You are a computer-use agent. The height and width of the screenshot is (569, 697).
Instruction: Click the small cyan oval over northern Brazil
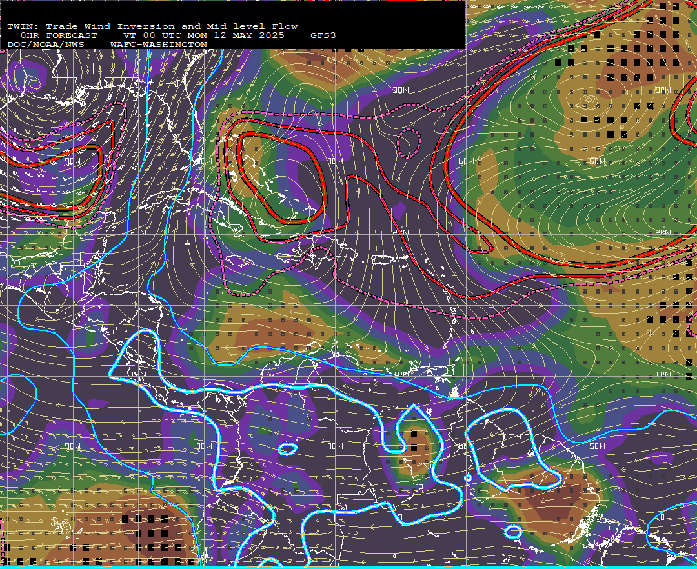click(513, 532)
